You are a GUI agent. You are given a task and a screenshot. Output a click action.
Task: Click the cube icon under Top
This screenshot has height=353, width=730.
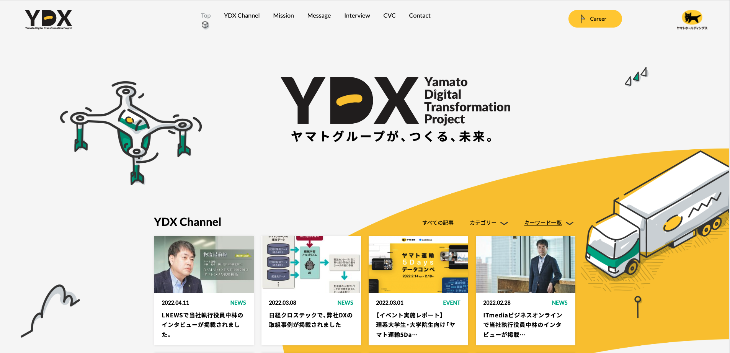(x=205, y=25)
